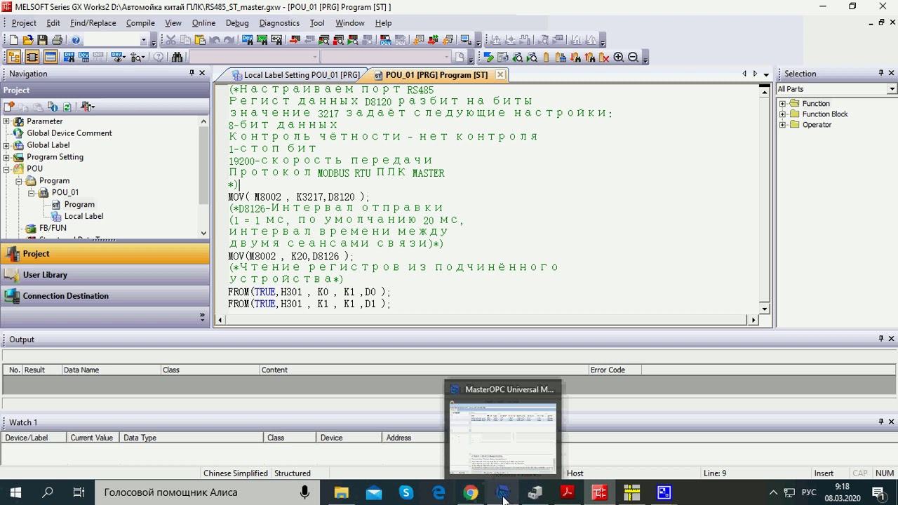Expand Function Block folder in Selection panel

pos(782,114)
